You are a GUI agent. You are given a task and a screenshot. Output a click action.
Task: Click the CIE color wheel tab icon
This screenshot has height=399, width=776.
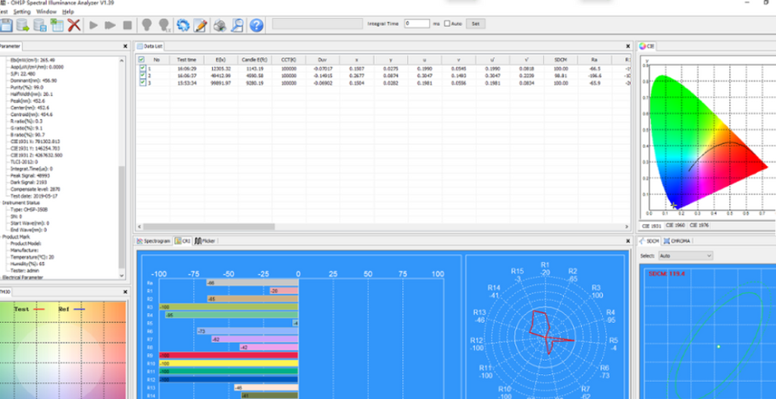(643, 46)
